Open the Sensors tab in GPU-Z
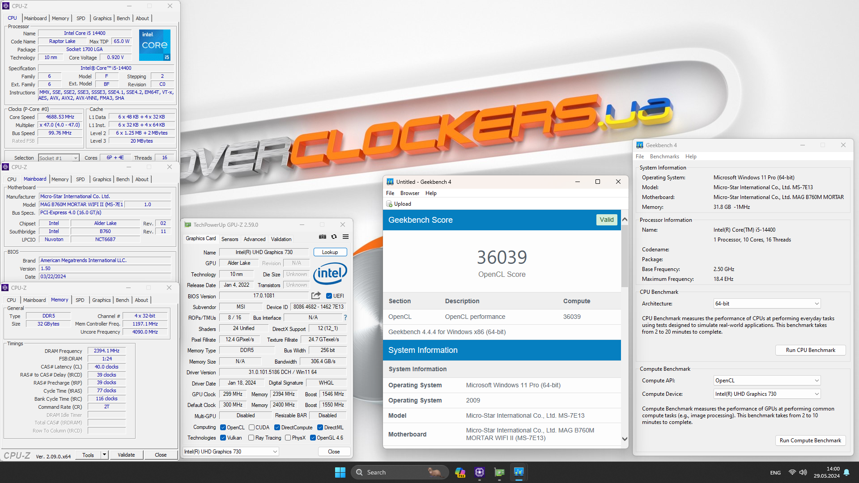This screenshot has height=483, width=859. pyautogui.click(x=230, y=239)
